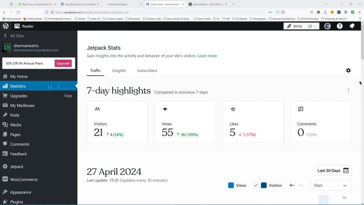
Task: Expand the drafts count dropdown next to Write
Action: [x=312, y=26]
